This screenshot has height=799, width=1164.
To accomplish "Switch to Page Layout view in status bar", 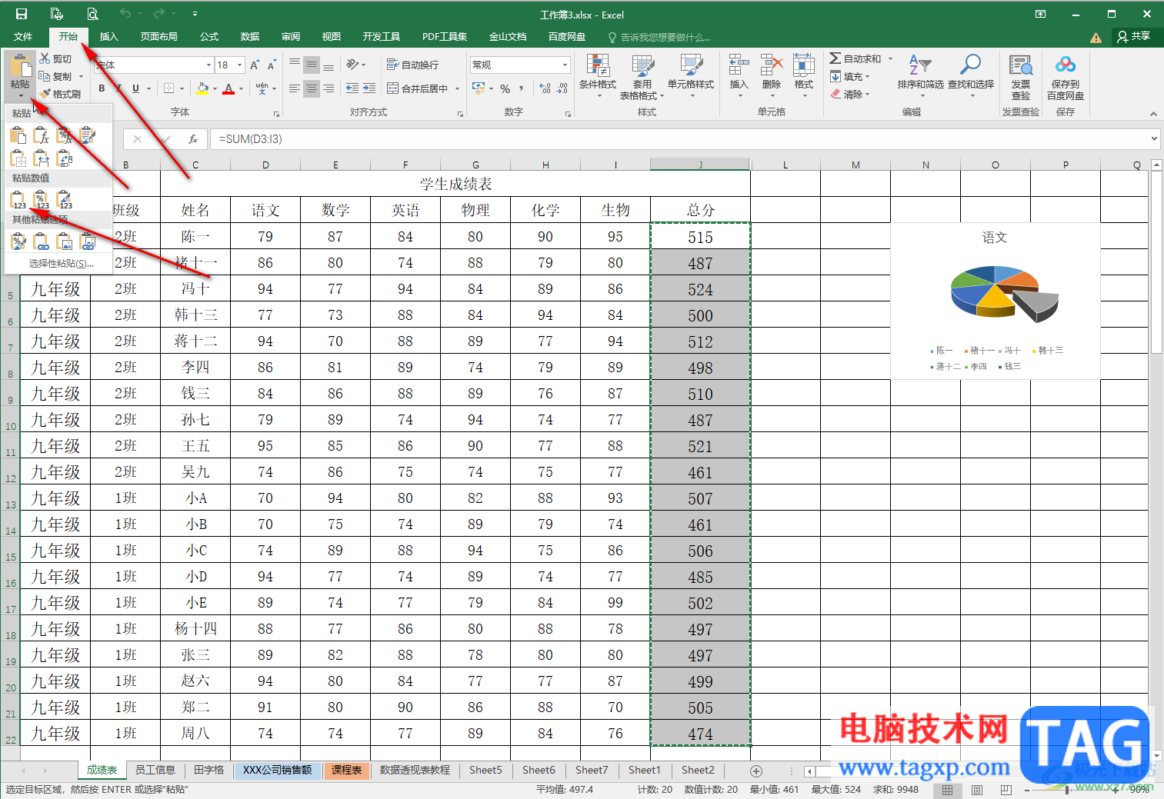I will point(976,790).
